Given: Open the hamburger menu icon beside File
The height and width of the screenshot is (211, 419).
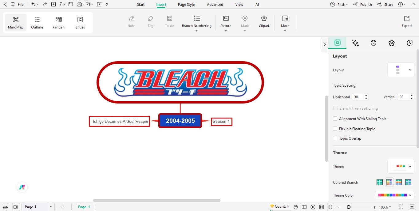Looking at the screenshot, I should (x=13, y=4).
